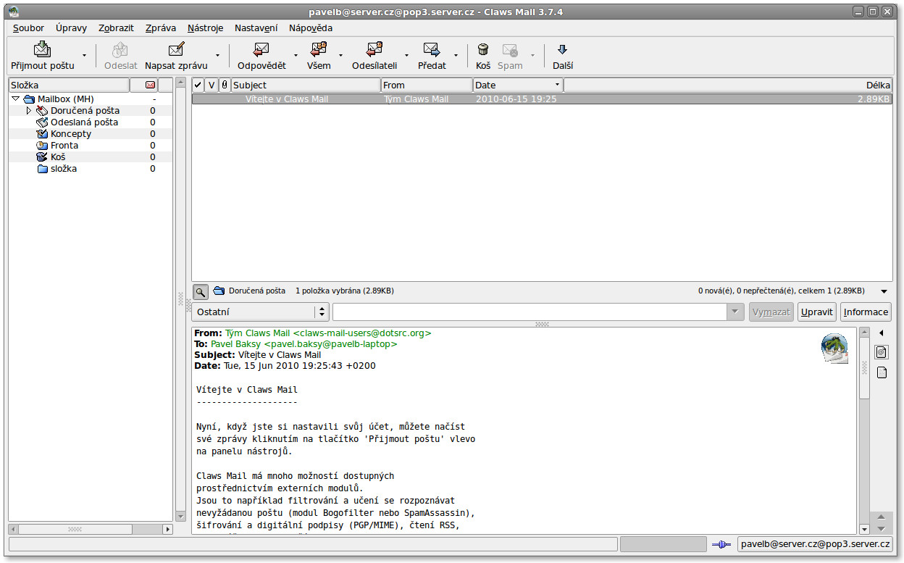Open the Soubor menu
The width and height of the screenshot is (904, 563).
pyautogui.click(x=28, y=28)
